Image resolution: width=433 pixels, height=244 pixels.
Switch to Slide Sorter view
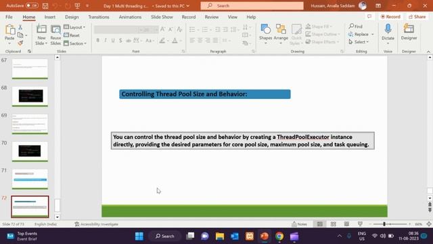(x=334, y=224)
